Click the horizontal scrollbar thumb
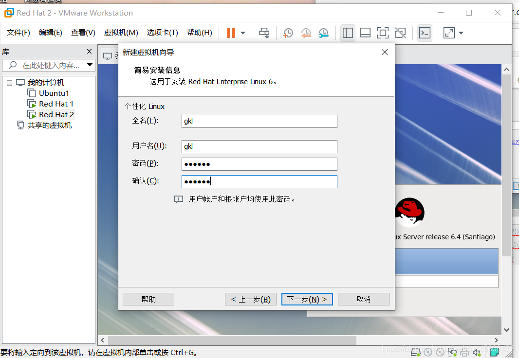 (232, 340)
